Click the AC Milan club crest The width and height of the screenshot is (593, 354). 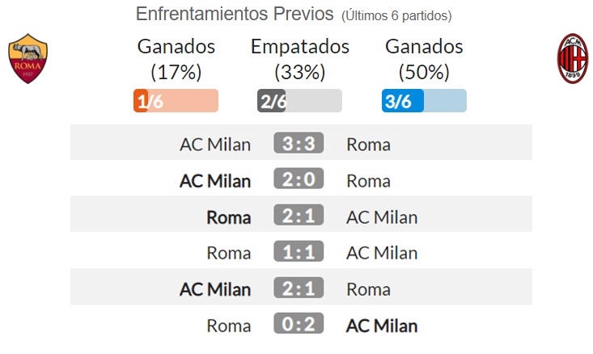point(573,58)
